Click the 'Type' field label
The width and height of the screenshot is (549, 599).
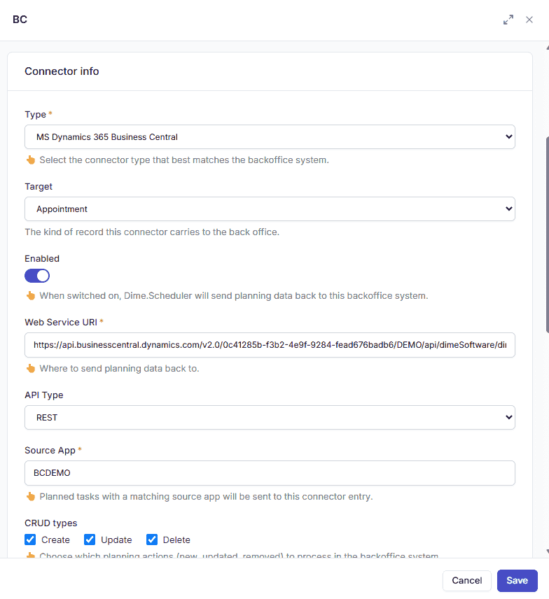point(36,114)
